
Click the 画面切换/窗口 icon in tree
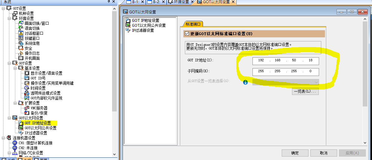[x=21, y=23]
